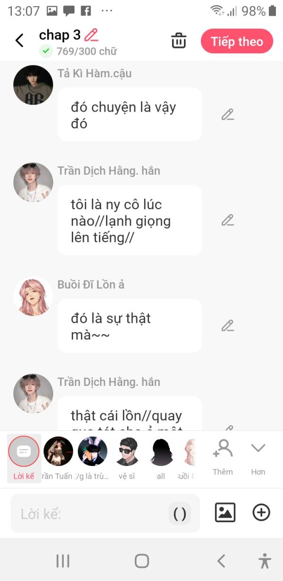The image size is (283, 581).
Task: Tap the back arrow beside chap 3
Action: [19, 41]
